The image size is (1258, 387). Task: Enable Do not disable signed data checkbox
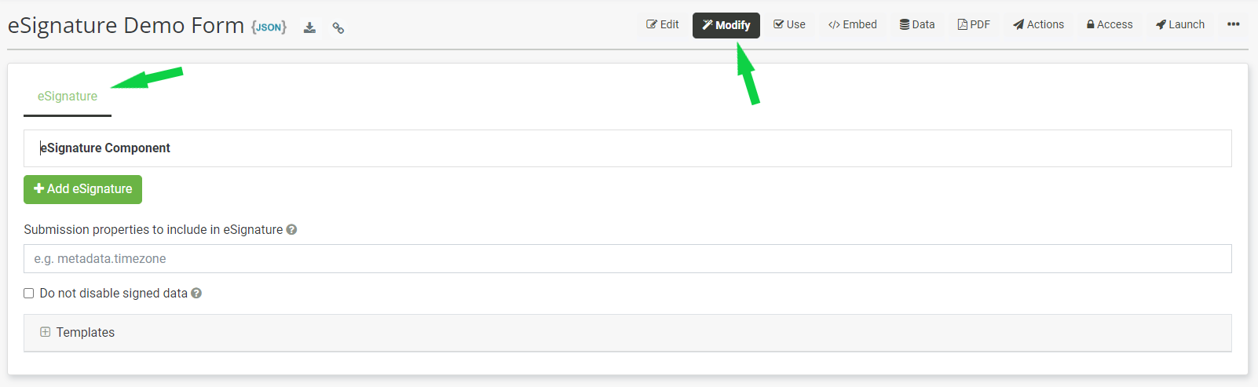(x=29, y=294)
